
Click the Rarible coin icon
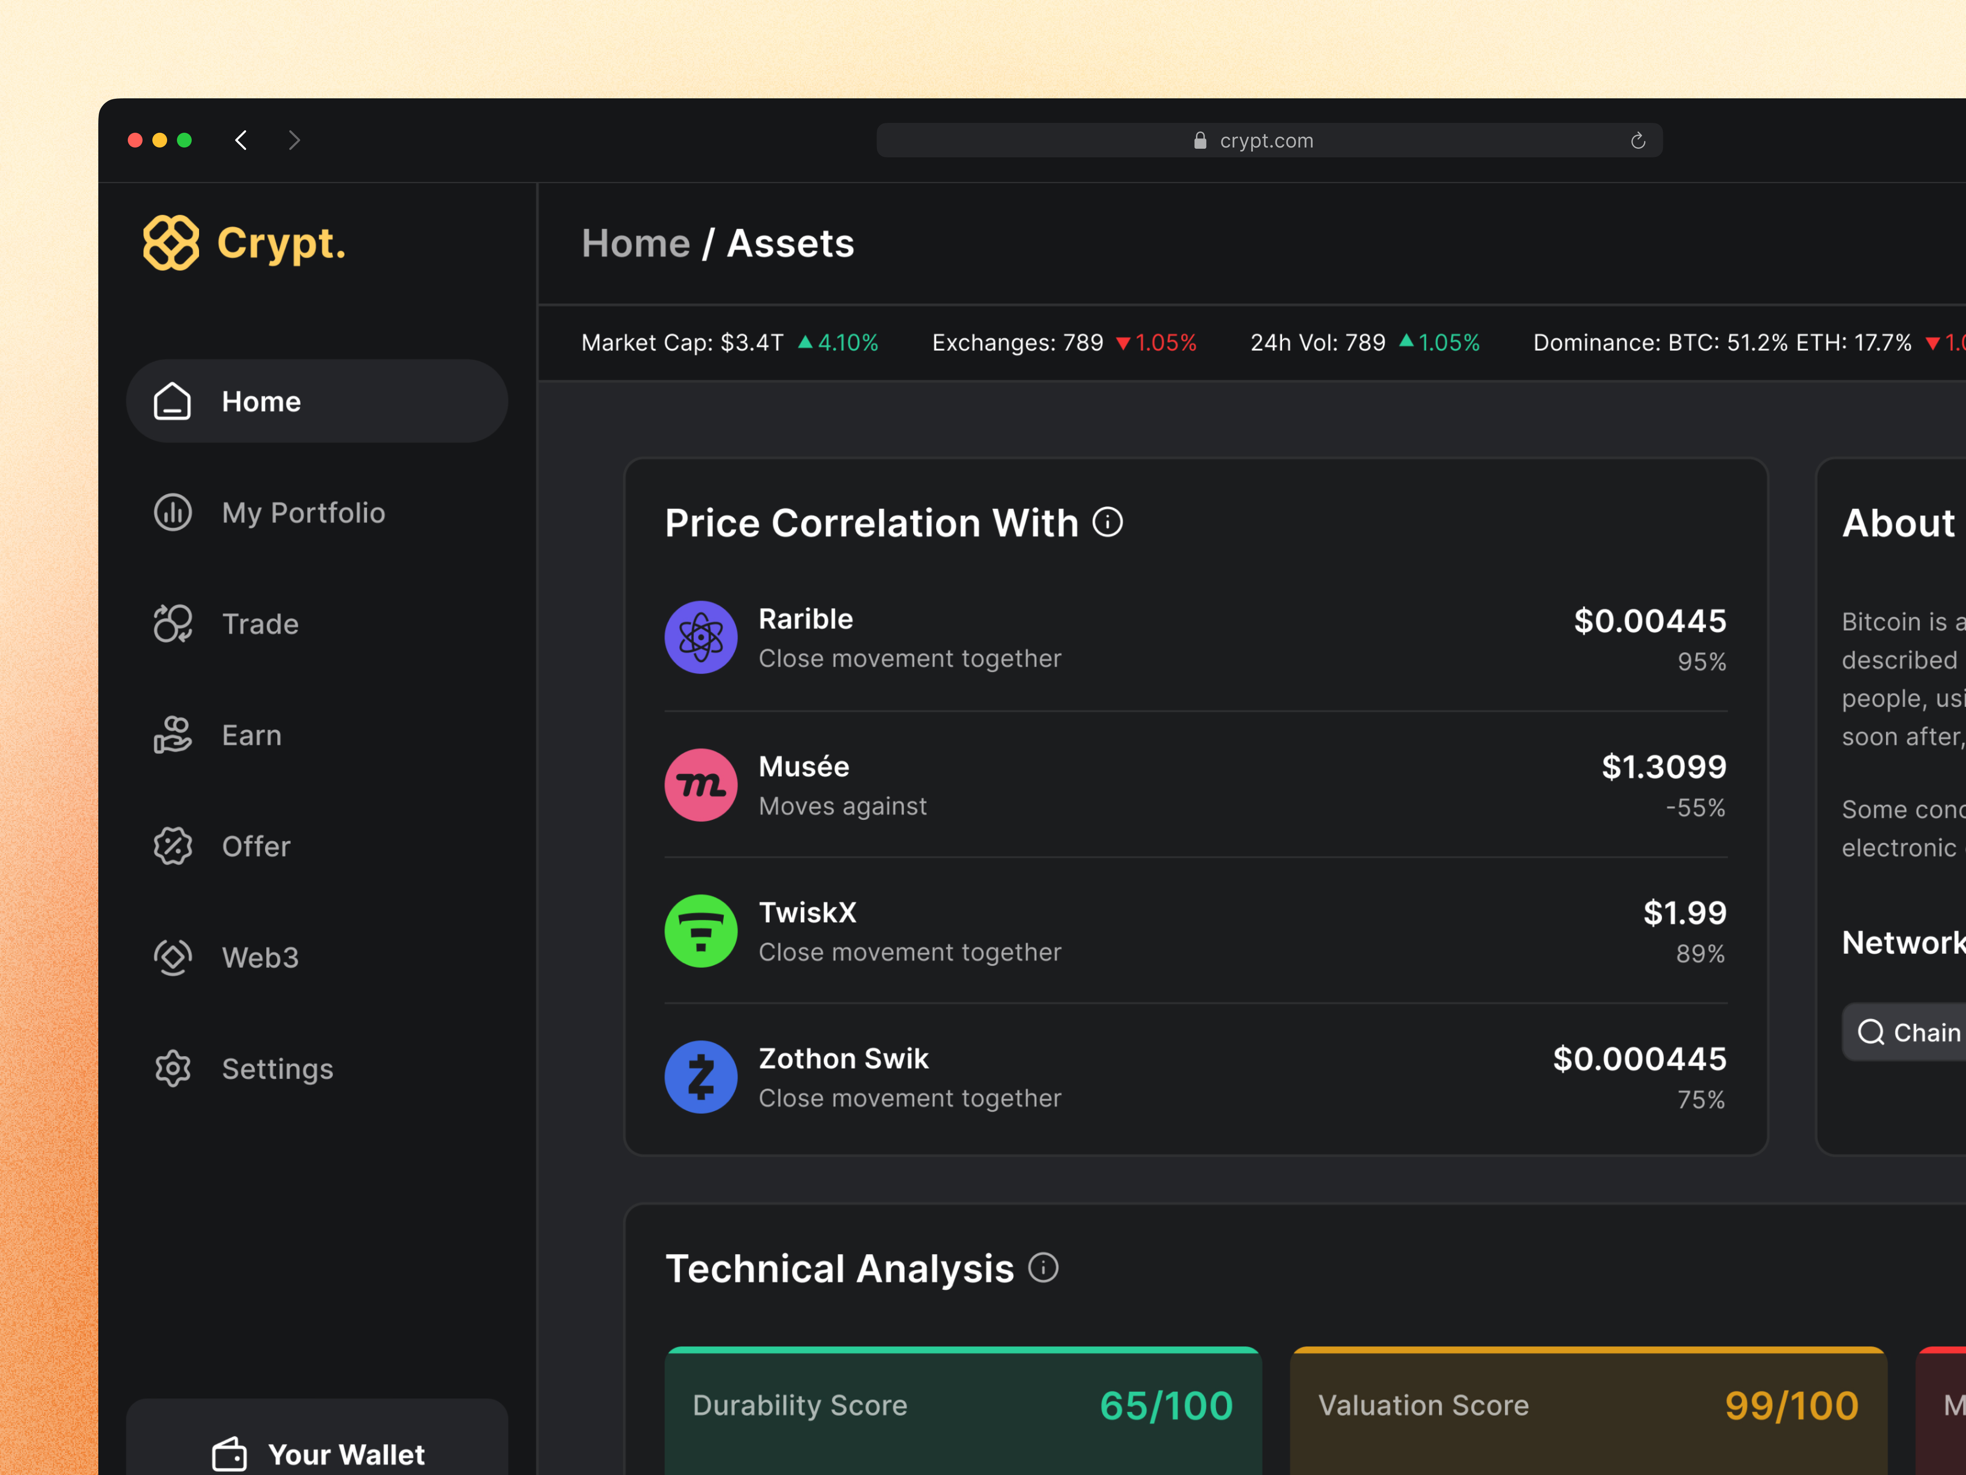pyautogui.click(x=701, y=637)
